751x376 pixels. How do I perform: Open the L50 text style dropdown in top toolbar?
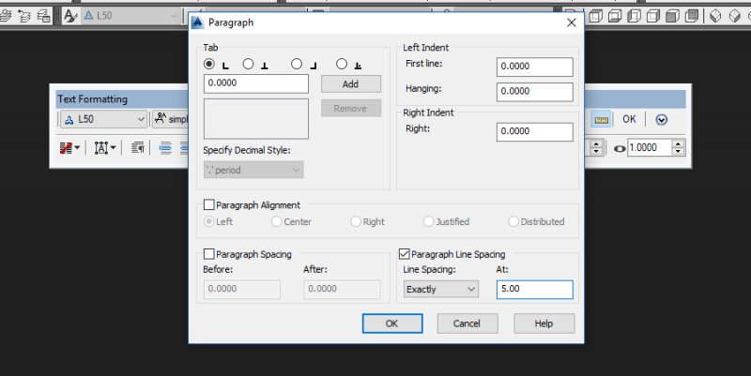click(131, 16)
